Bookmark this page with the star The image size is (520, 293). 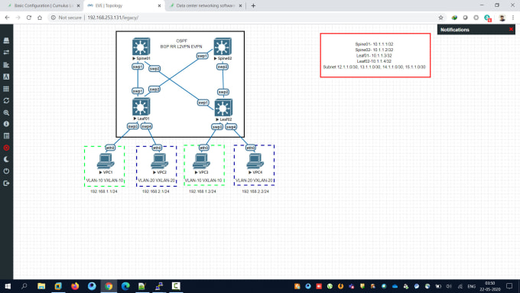(x=440, y=18)
